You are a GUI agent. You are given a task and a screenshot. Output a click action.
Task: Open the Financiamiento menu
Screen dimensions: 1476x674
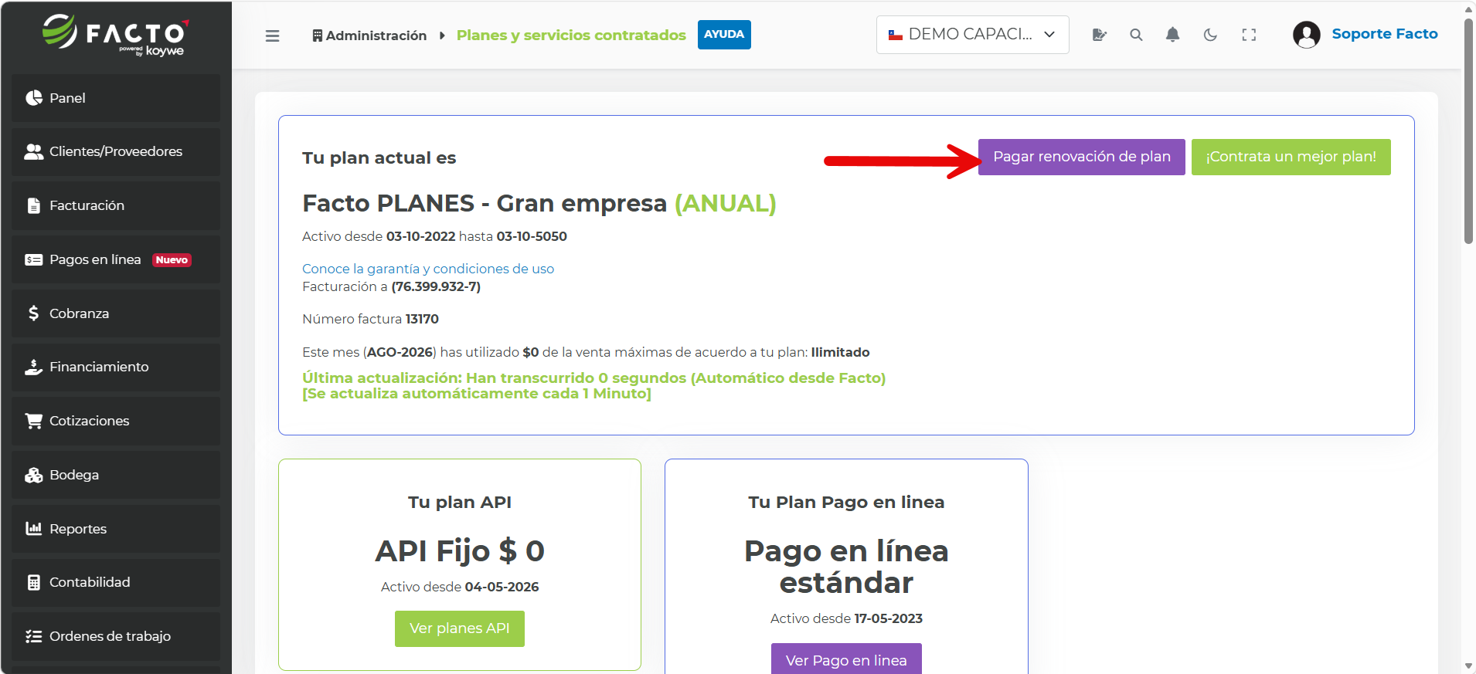point(116,367)
